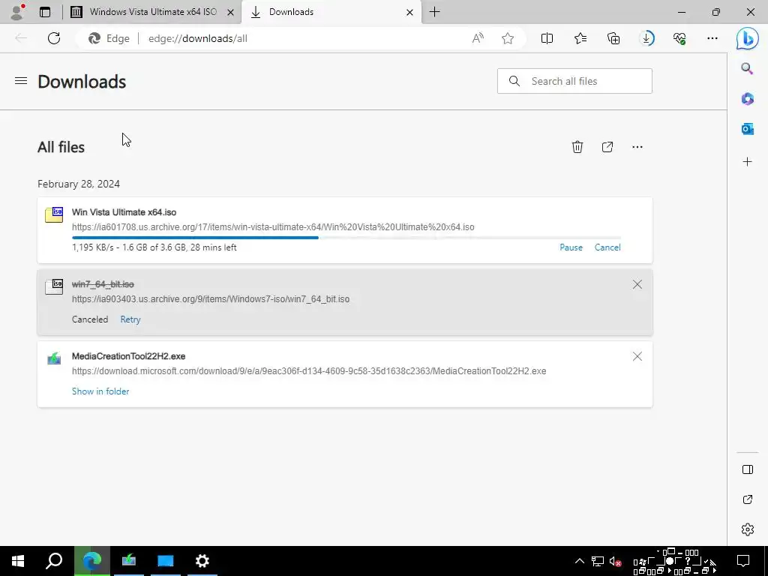The width and height of the screenshot is (768, 576).
Task: Open Downloads page hamburger menu
Action: 21,81
